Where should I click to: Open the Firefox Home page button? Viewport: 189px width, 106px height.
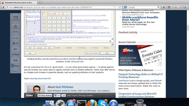pos(164,7)
